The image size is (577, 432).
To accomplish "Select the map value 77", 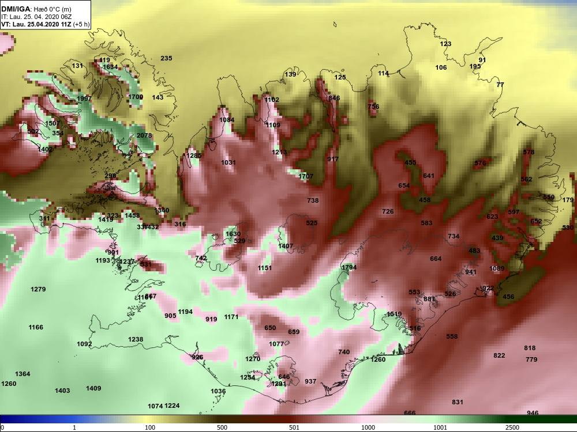I will (500, 85).
